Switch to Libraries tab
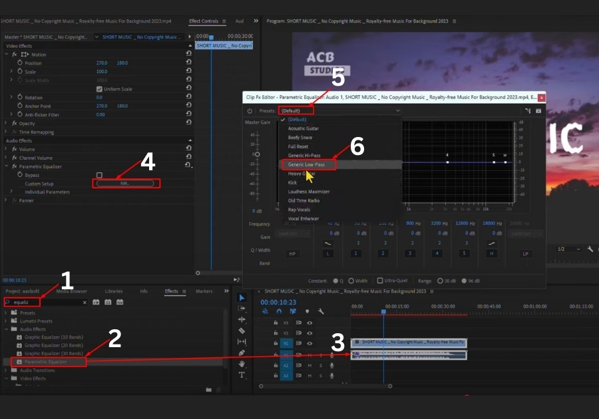The height and width of the screenshot is (419, 599). 114,291
